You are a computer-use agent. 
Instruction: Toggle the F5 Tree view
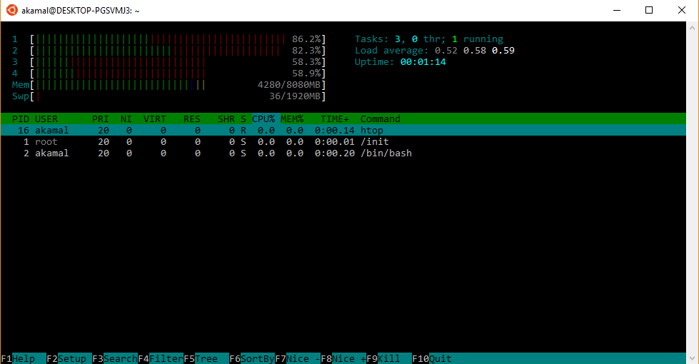[x=206, y=359]
